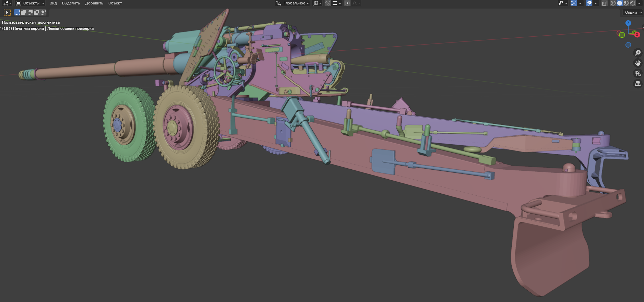Open the Вид menu
This screenshot has width=644, height=302.
tap(53, 3)
